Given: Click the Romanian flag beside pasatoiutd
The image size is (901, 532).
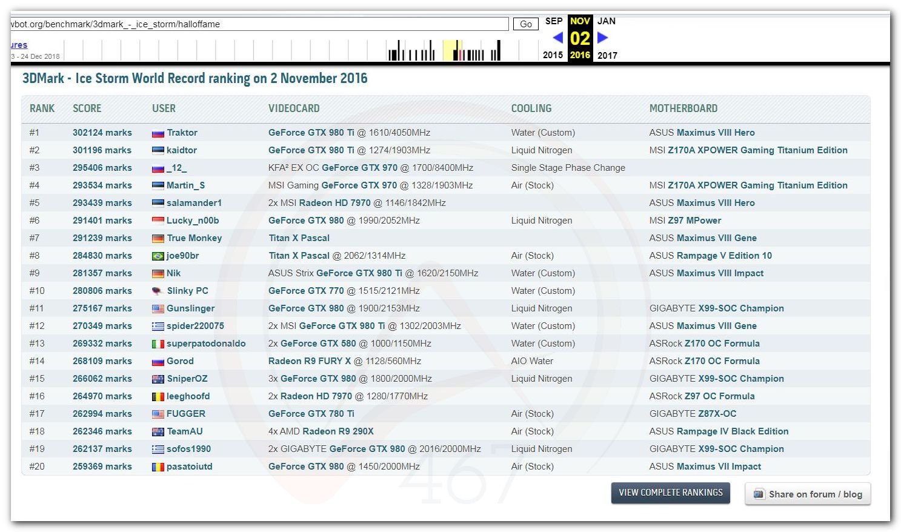Looking at the screenshot, I should coord(158,467).
